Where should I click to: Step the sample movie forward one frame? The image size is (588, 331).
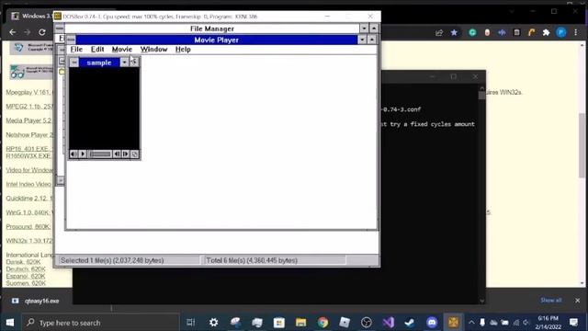(x=126, y=154)
